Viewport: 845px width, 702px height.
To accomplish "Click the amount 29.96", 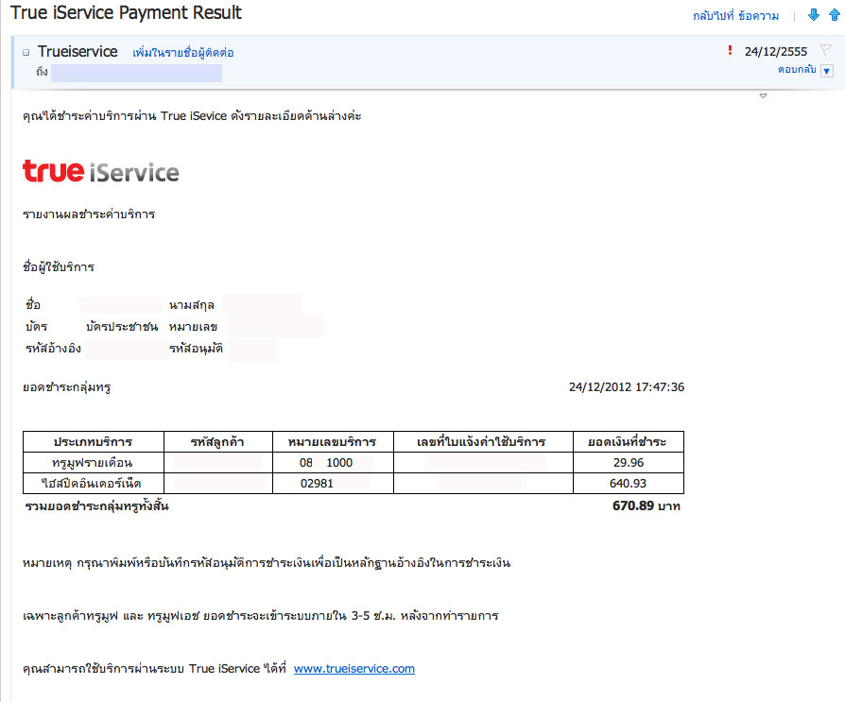I will point(629,463).
